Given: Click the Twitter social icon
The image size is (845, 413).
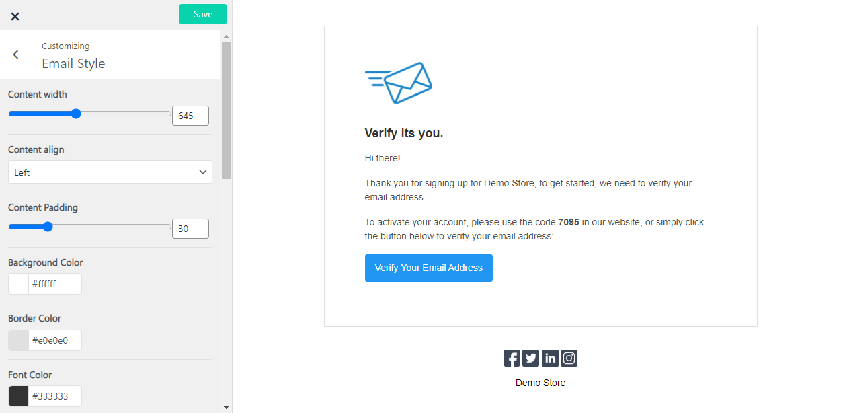Looking at the screenshot, I should point(530,358).
